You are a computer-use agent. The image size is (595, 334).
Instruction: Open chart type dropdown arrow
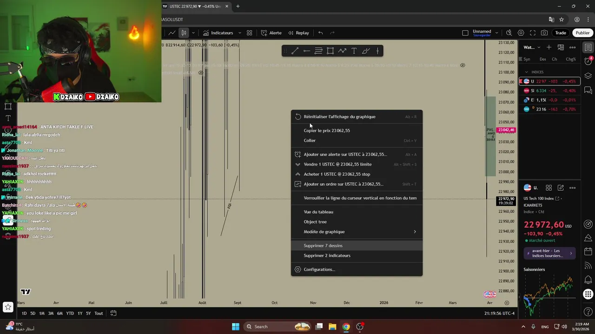coord(193,33)
